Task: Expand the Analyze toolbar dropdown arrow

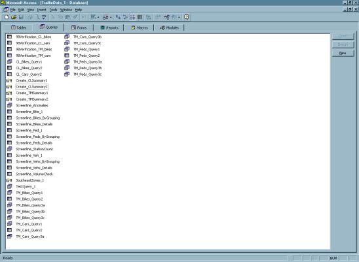Action: coord(111,18)
